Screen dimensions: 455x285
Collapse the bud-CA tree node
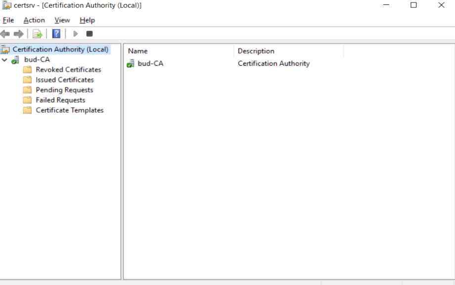(4, 60)
